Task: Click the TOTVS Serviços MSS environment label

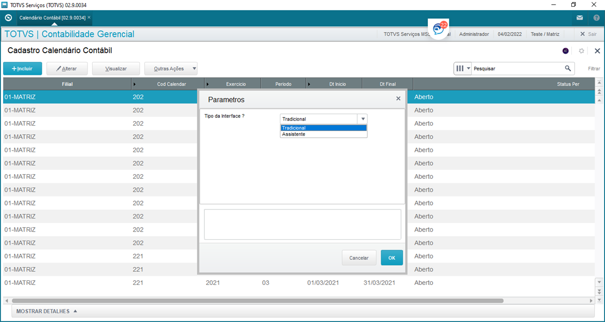Action: point(417,34)
